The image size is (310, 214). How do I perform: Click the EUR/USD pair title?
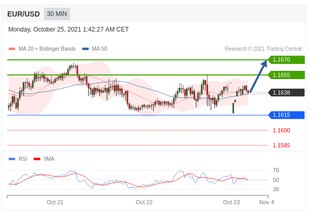(24, 14)
